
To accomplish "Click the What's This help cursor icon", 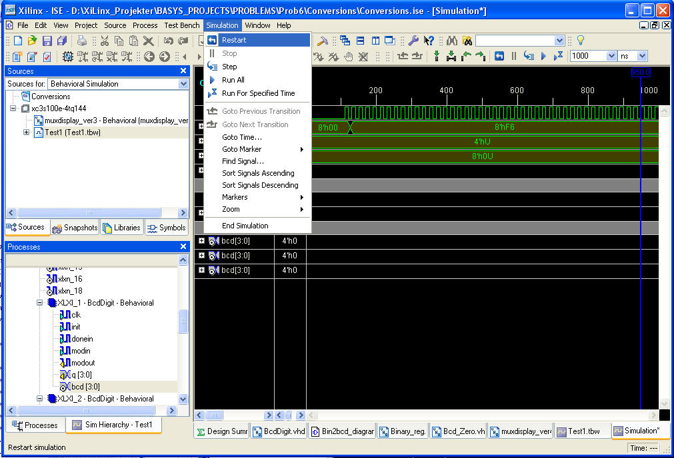I will pos(429,41).
